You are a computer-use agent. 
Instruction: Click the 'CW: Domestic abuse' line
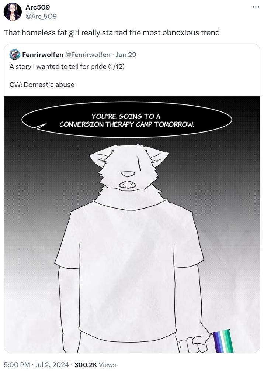[x=42, y=85]
